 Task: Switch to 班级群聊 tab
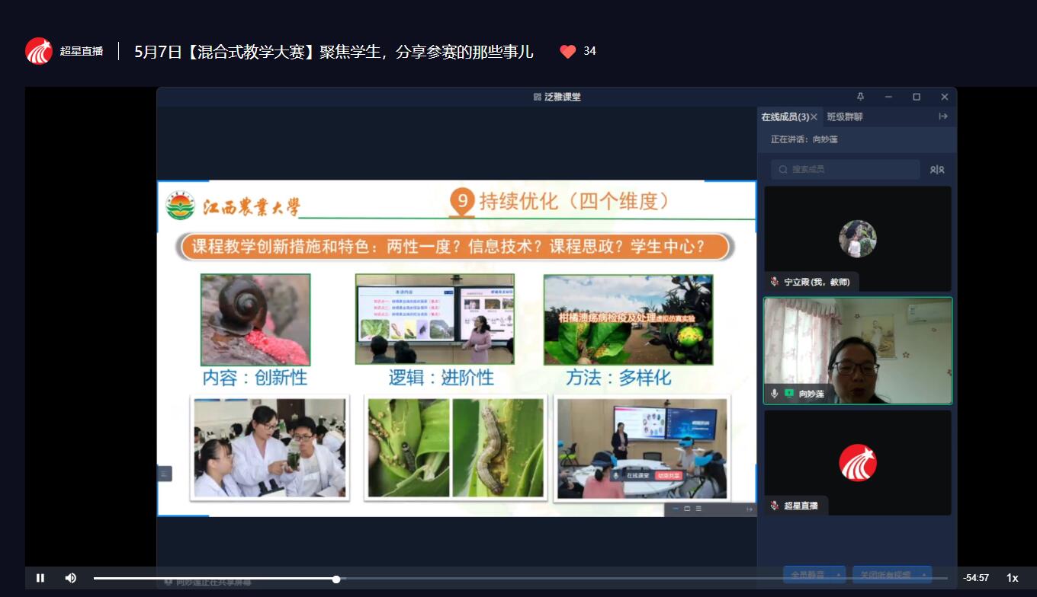(845, 117)
